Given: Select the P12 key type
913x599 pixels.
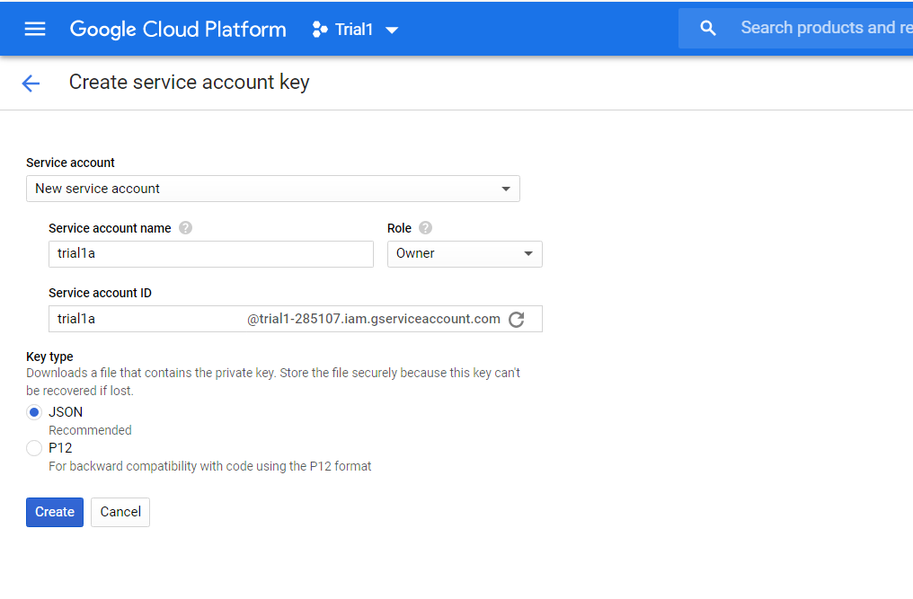Looking at the screenshot, I should point(34,447).
